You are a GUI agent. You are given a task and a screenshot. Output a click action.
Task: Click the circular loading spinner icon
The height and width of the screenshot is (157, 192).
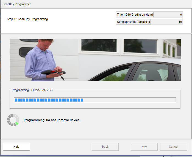coord(13,120)
